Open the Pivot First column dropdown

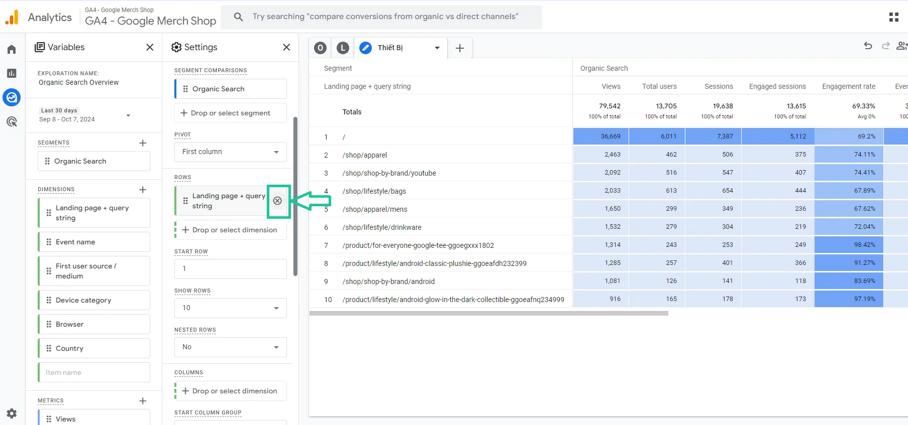pyautogui.click(x=231, y=152)
